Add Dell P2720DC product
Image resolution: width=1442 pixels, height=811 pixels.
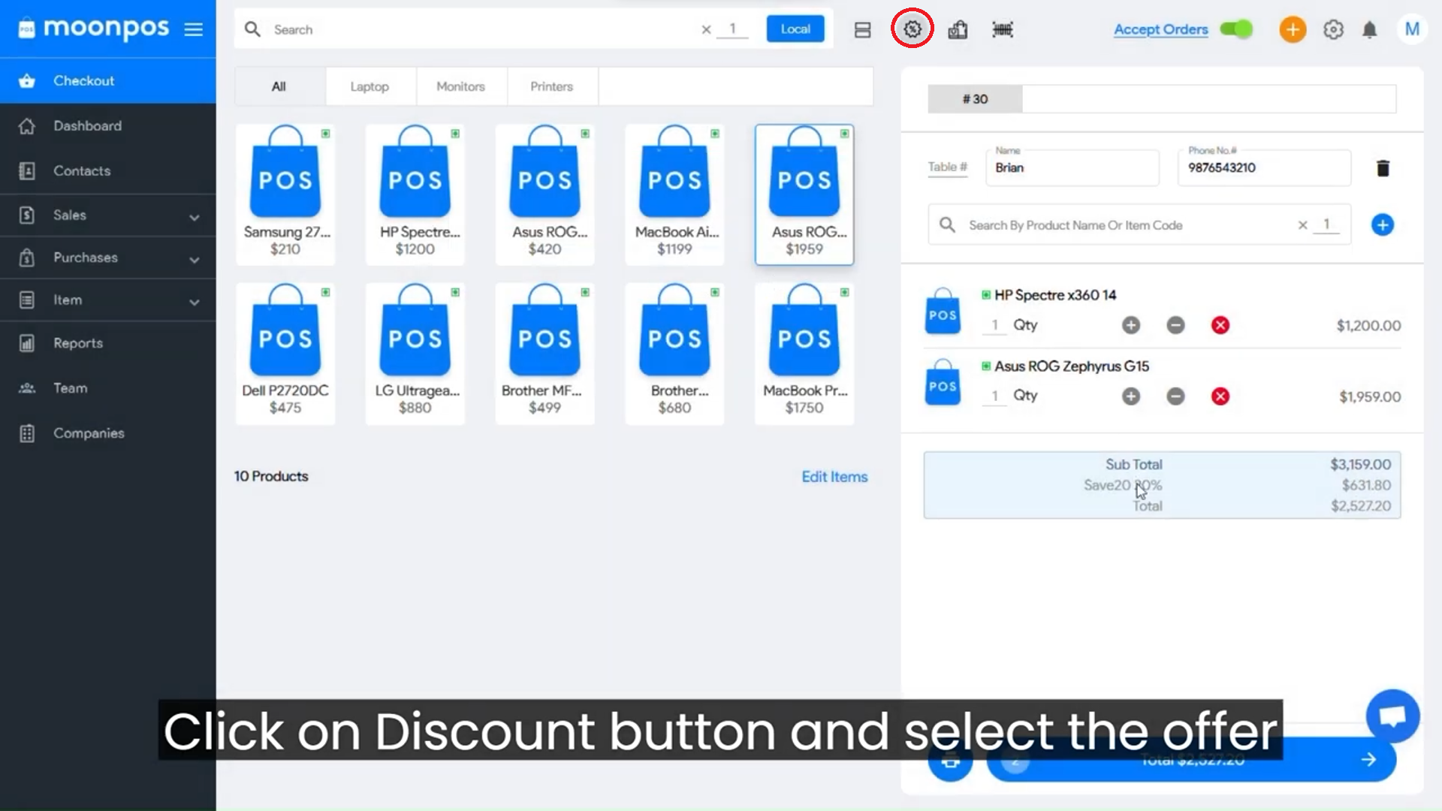285,354
